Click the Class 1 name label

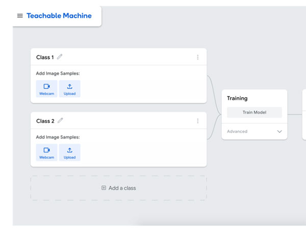tap(45, 58)
